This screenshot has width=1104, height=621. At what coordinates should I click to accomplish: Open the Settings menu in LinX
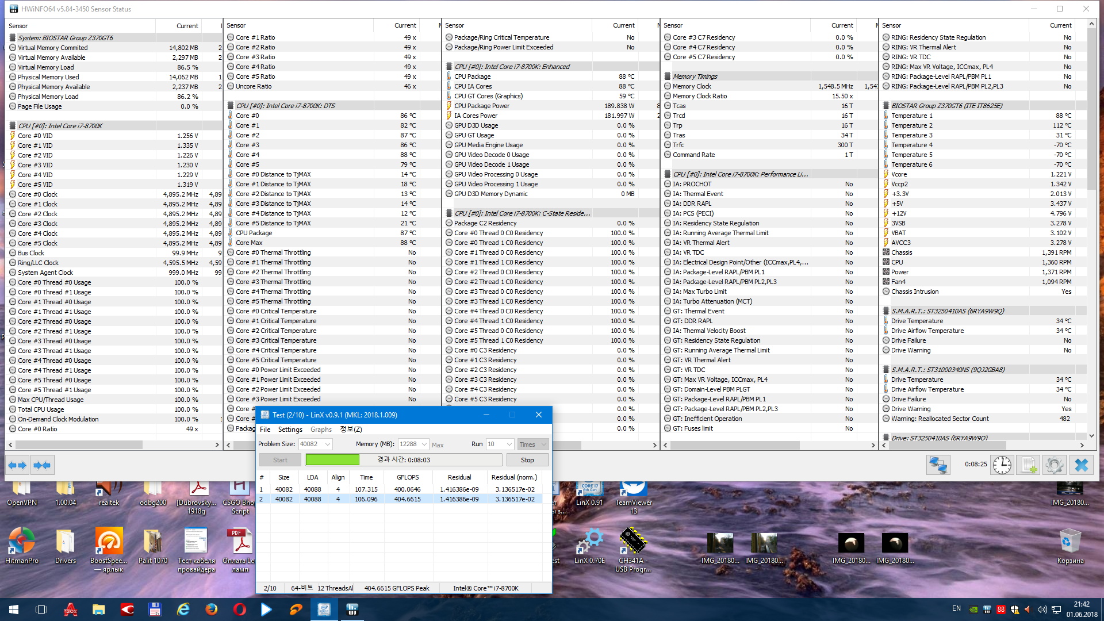(290, 430)
